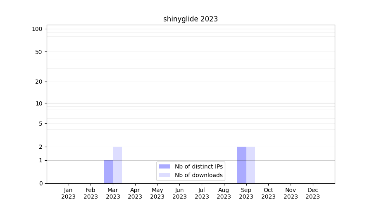Click the 100 y-axis tick label

(x=37, y=29)
